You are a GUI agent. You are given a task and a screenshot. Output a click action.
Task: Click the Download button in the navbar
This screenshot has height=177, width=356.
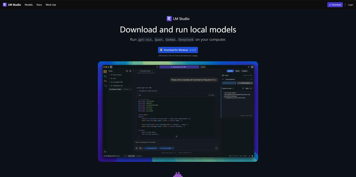click(x=335, y=5)
